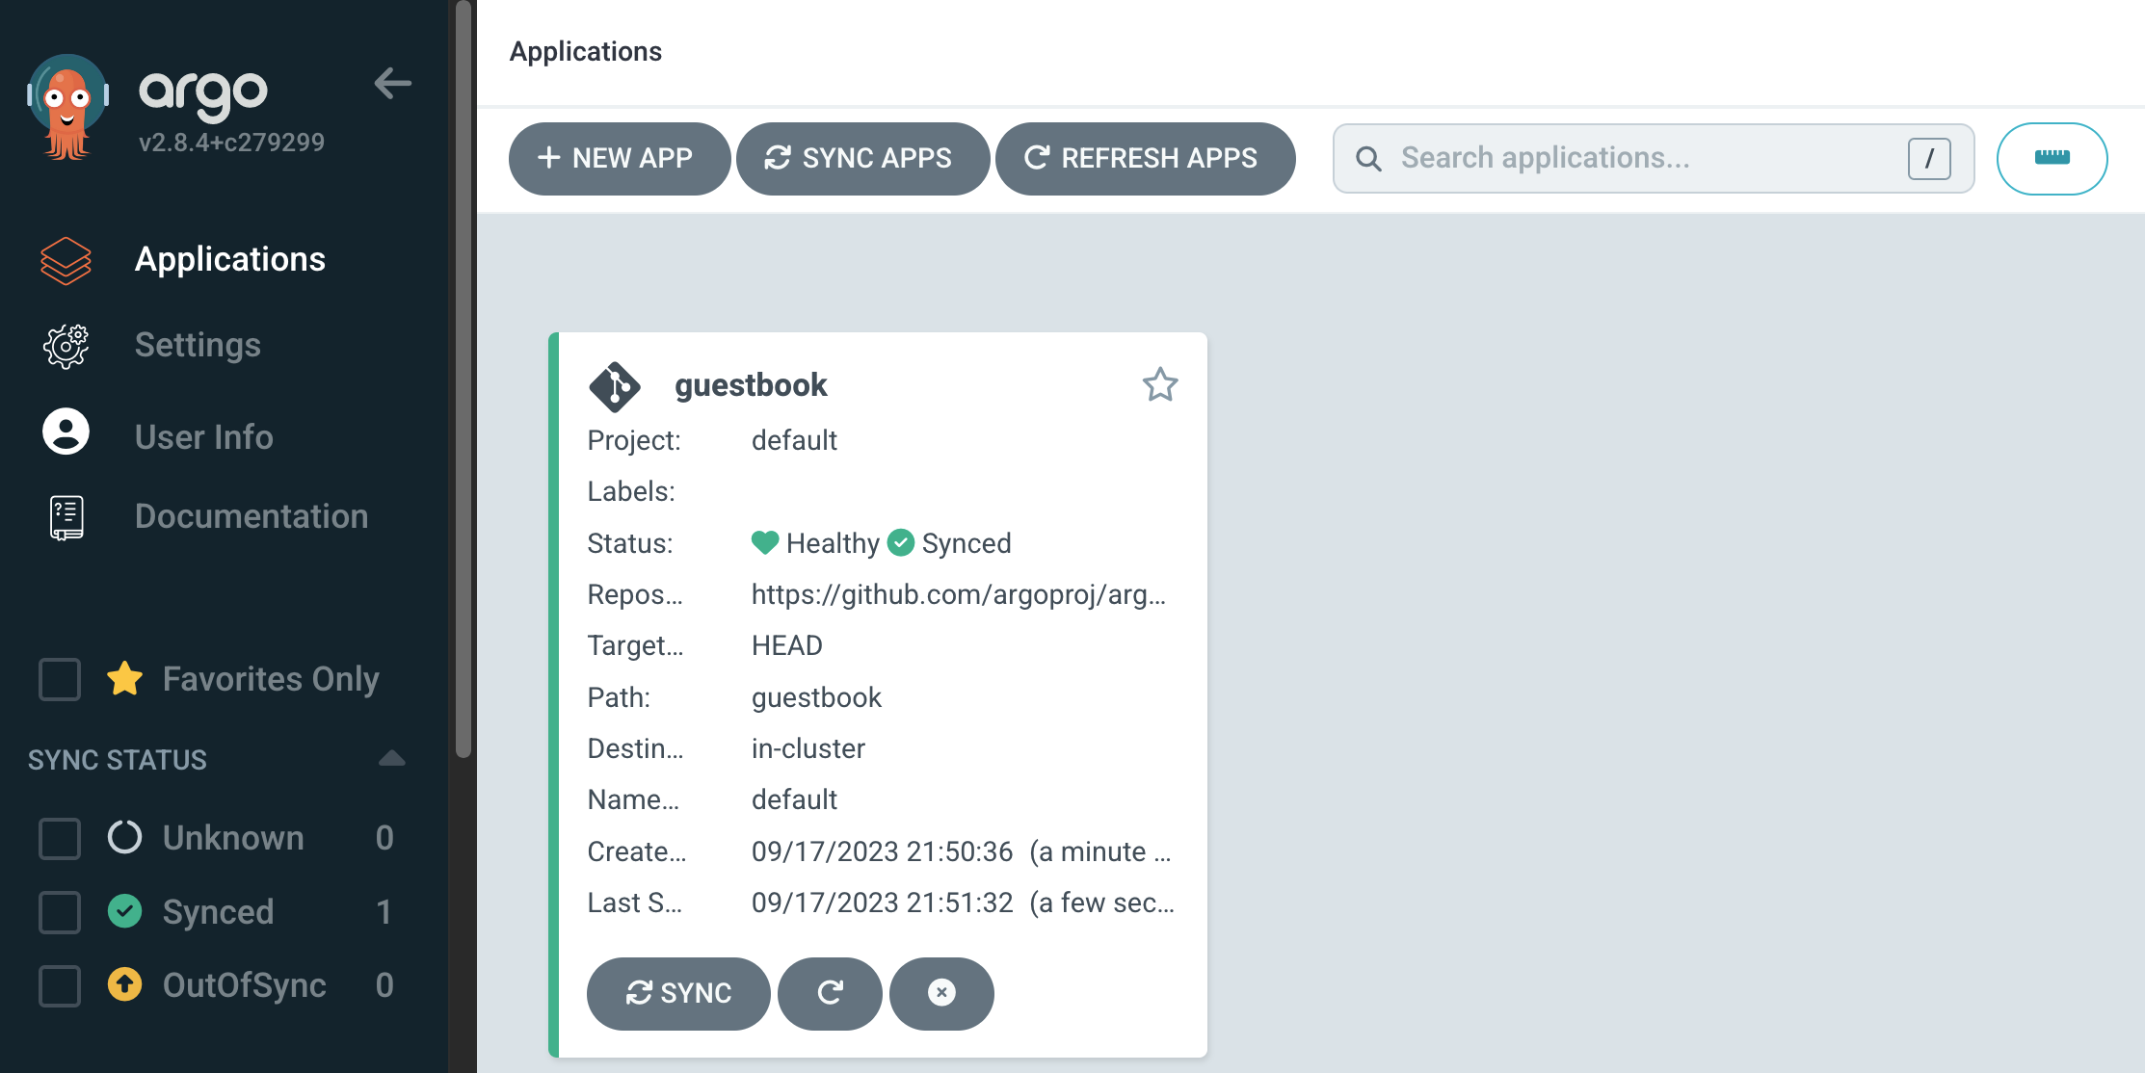Collapse the sidebar with the arrow
Screen dimensions: 2145x1073
[x=393, y=85]
